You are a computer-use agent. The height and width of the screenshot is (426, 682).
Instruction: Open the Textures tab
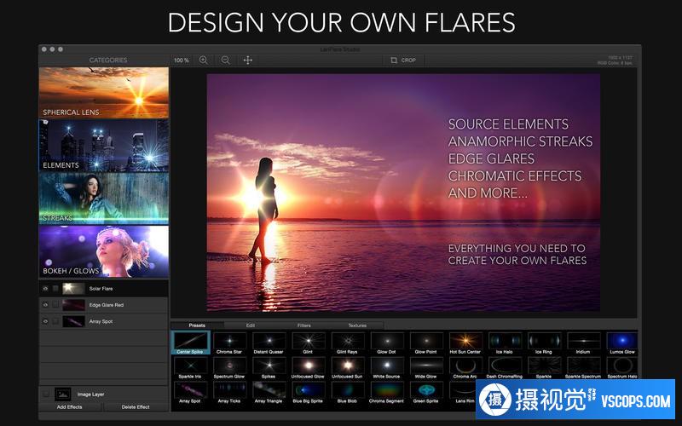click(357, 325)
